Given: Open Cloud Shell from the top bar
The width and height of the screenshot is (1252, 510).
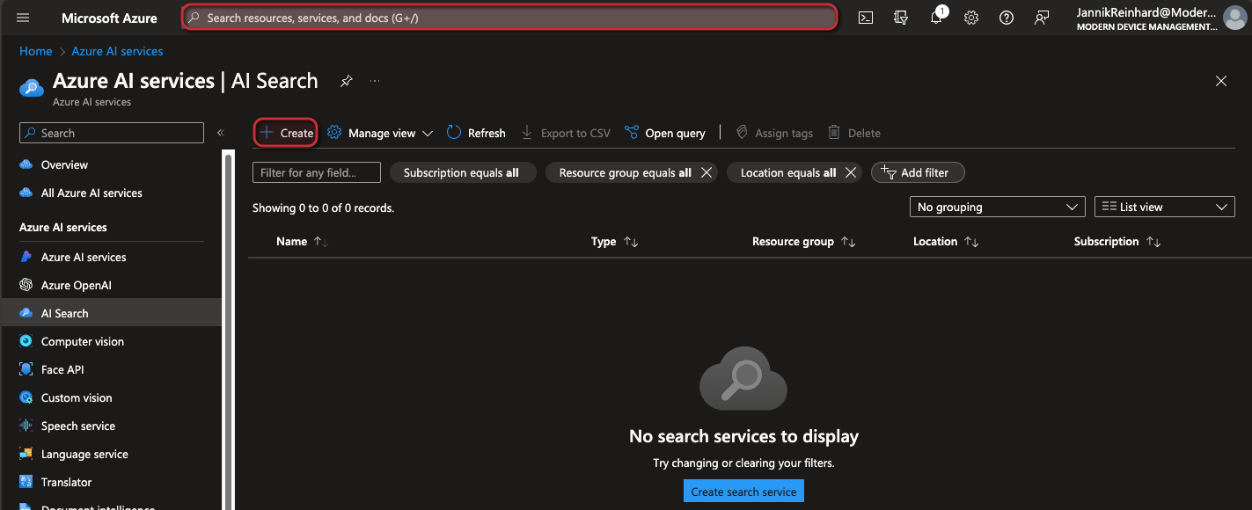Looking at the screenshot, I should [x=865, y=17].
